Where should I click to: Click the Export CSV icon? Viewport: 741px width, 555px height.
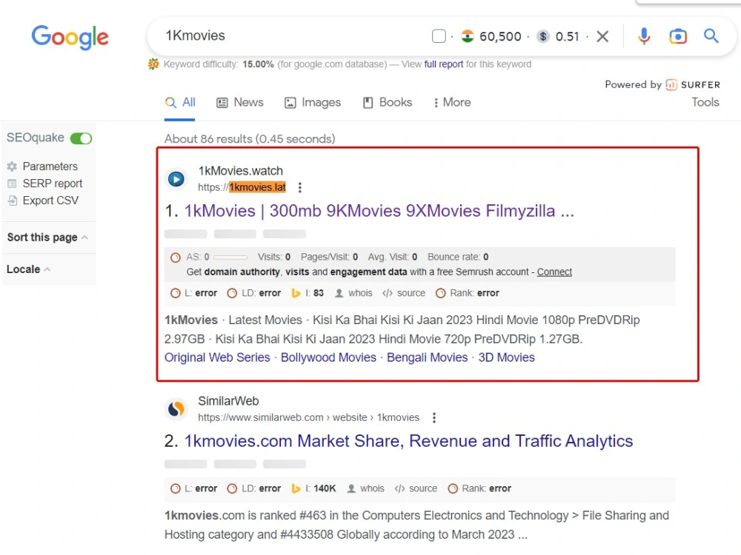point(13,201)
